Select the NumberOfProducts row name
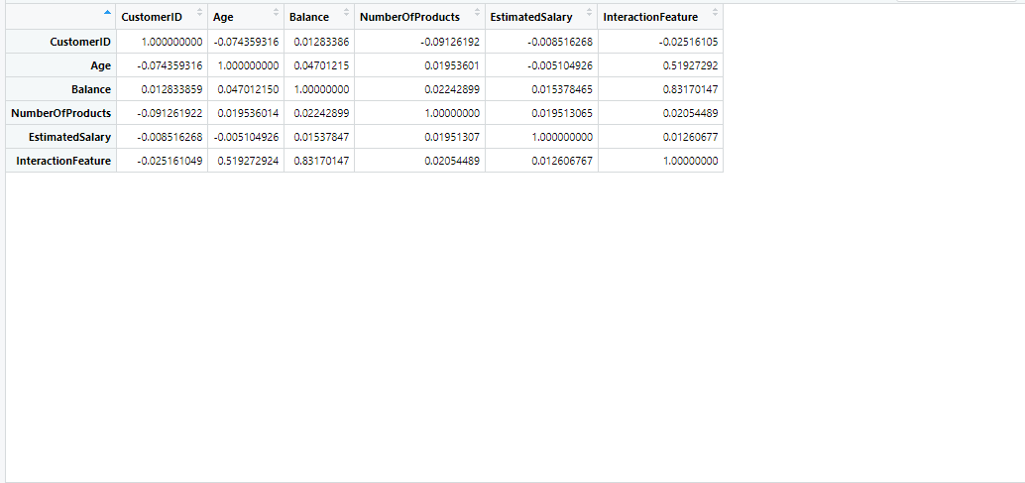 (61, 113)
